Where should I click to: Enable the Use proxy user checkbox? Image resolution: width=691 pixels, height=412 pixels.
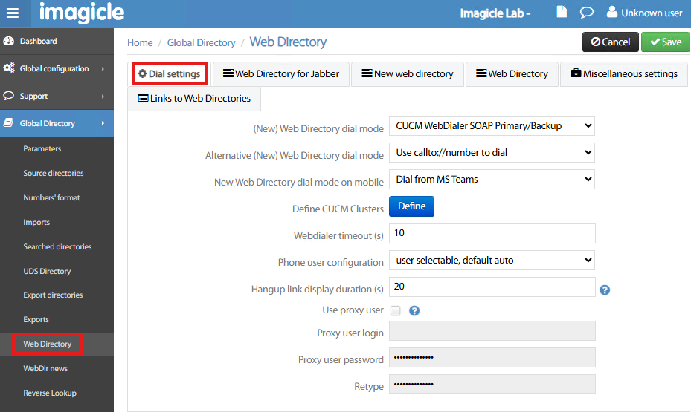click(396, 310)
